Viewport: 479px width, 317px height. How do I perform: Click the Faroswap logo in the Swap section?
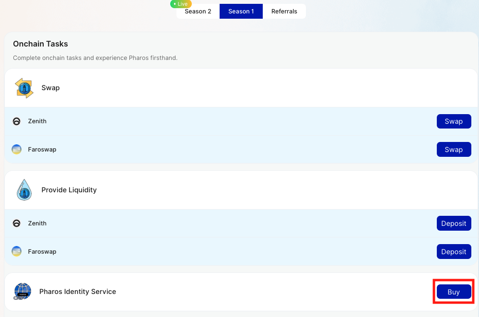[16, 150]
